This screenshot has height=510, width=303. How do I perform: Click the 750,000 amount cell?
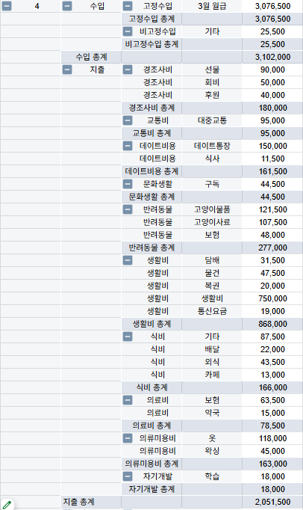pos(272,298)
